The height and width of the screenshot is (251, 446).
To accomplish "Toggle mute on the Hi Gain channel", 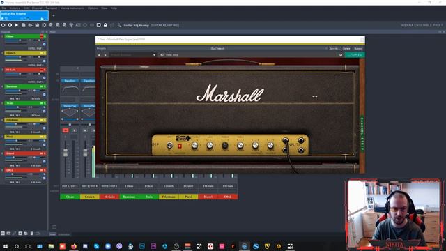I will [42, 70].
